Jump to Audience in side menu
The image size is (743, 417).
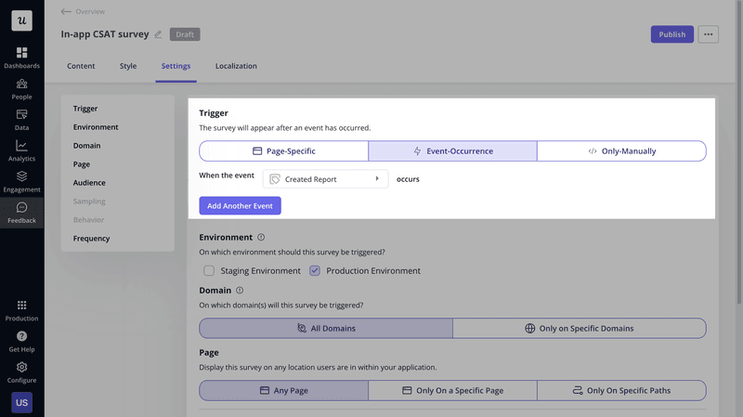[89, 182]
